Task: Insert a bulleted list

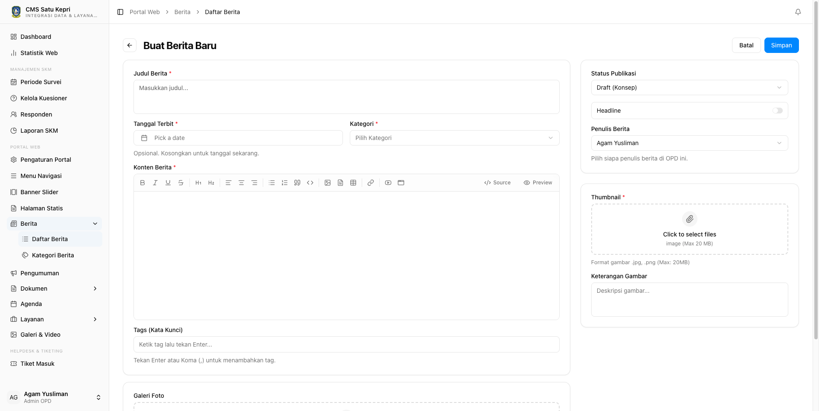Action: pos(272,183)
